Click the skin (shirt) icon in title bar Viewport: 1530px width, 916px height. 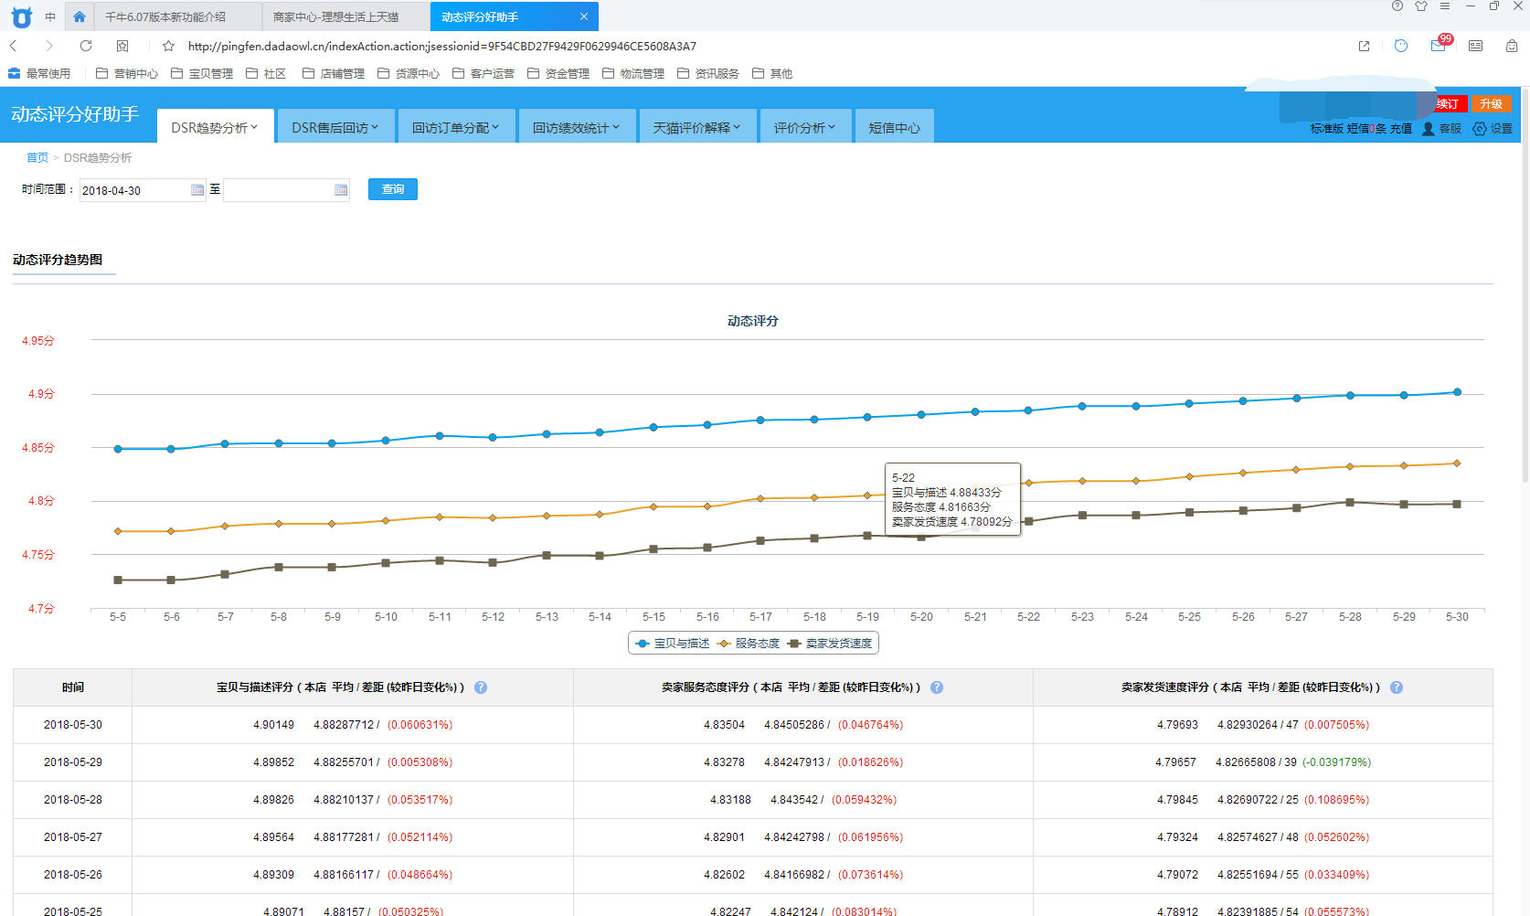click(1421, 6)
